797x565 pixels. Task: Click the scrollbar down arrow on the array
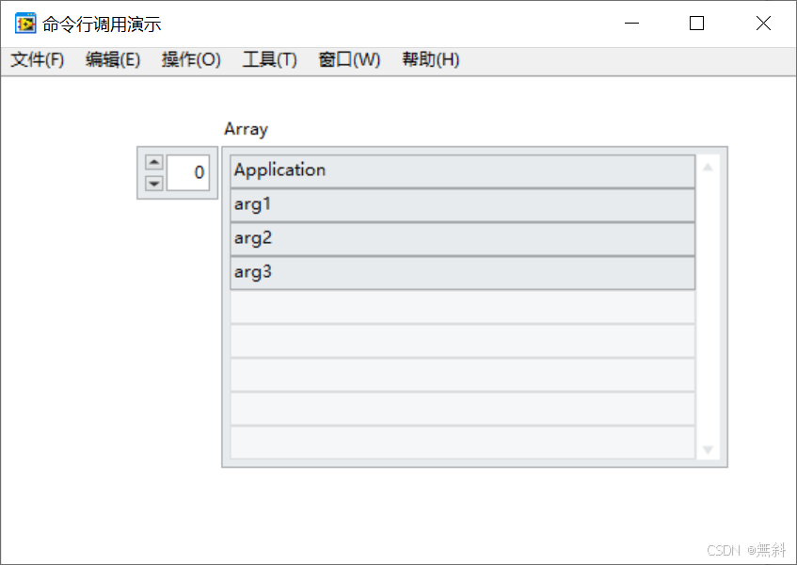tap(708, 450)
